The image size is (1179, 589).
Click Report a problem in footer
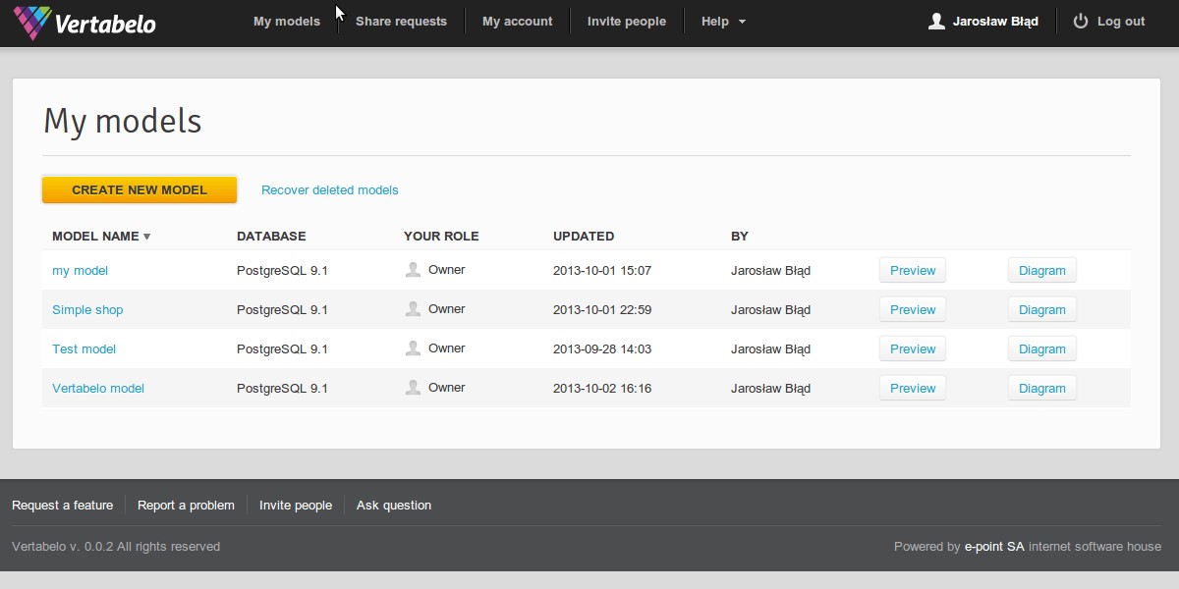point(186,506)
